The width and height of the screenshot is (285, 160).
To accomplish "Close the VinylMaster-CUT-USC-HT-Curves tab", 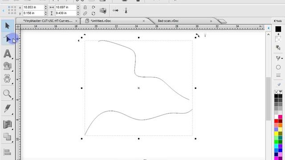I will [76, 21].
